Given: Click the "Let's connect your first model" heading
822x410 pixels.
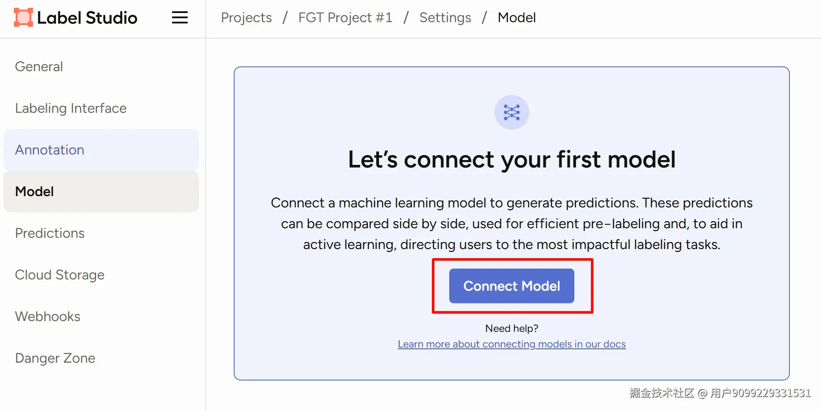Looking at the screenshot, I should [x=511, y=160].
